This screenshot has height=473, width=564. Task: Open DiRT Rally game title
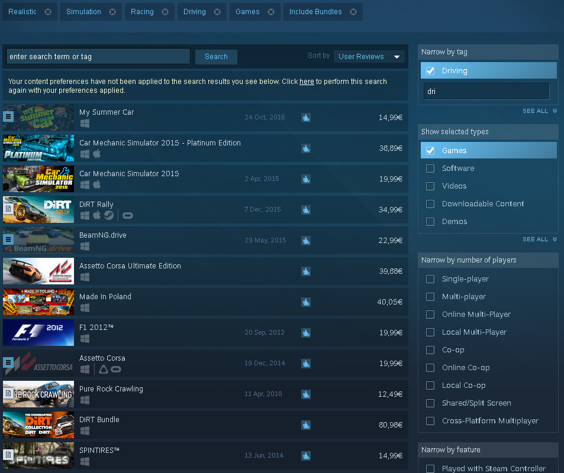pos(96,205)
